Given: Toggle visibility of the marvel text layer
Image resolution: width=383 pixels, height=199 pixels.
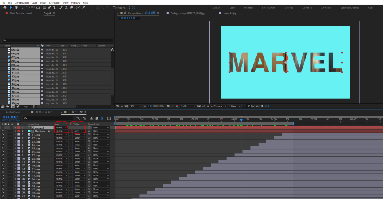Looking at the screenshot, I should [x=3, y=128].
